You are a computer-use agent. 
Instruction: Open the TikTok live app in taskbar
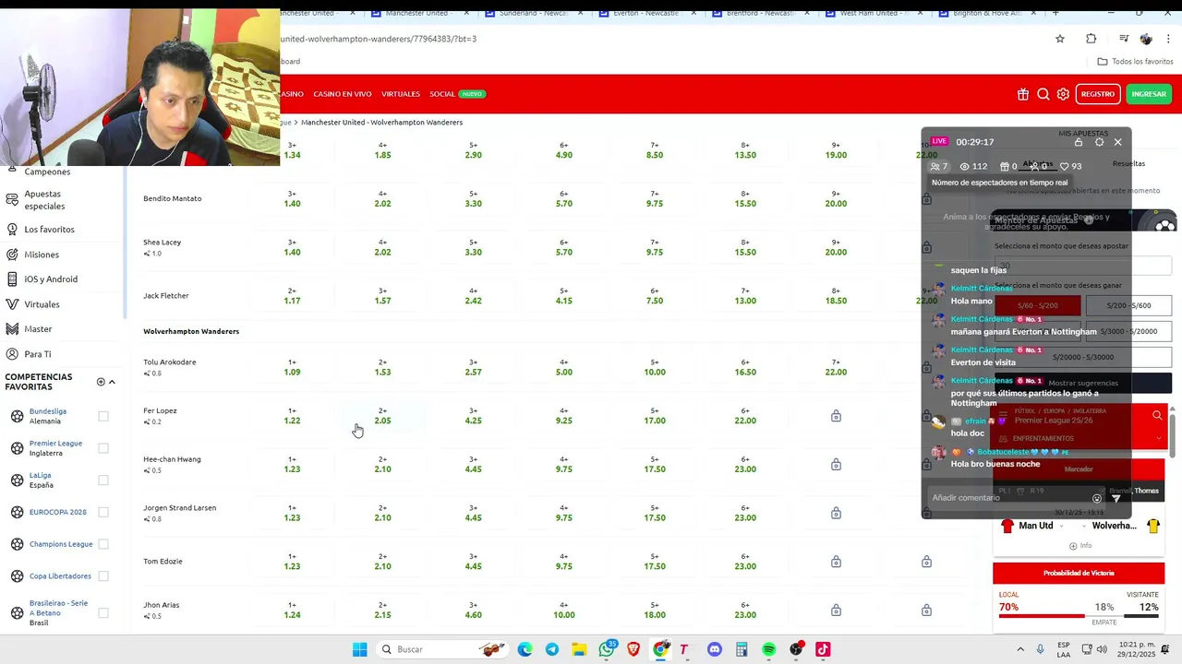point(823,649)
